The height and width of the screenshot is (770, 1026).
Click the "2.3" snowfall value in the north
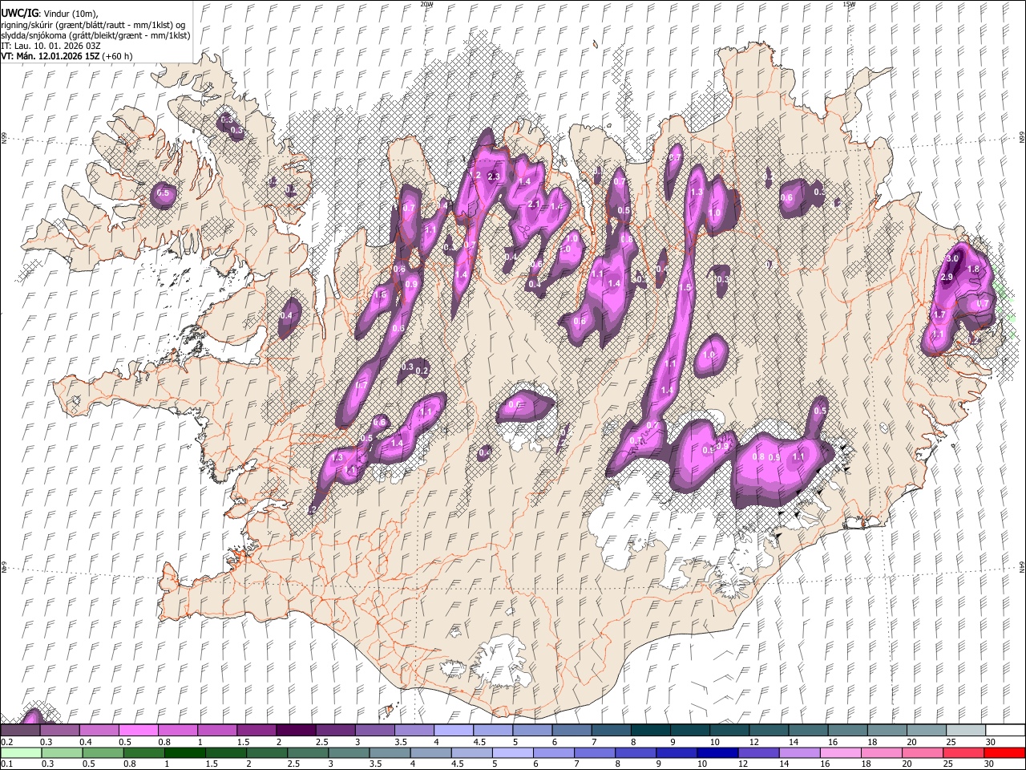coord(494,176)
